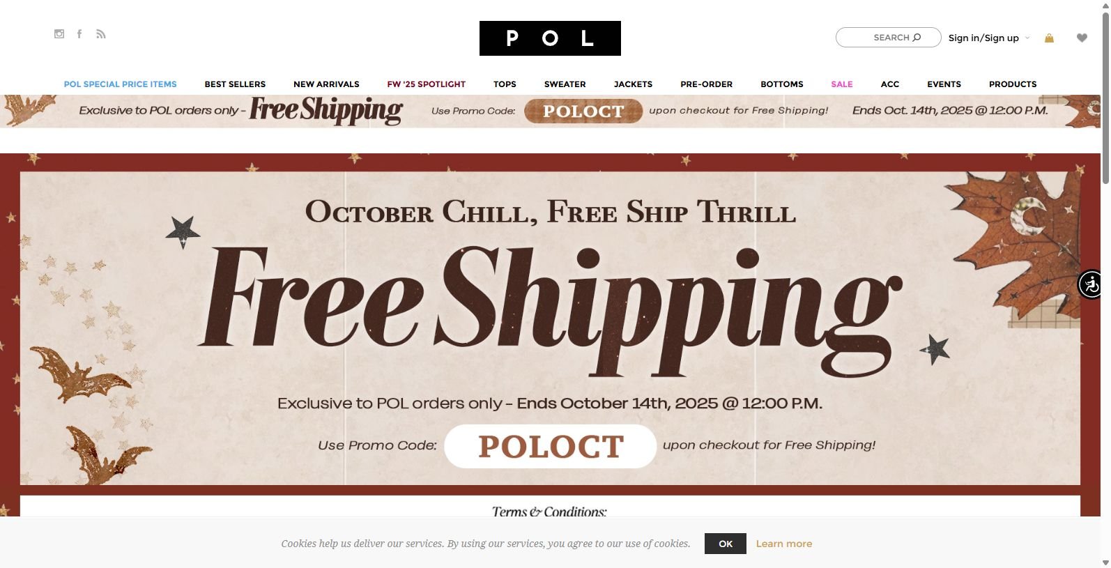Expand the Sign in/Sign up dropdown
The image size is (1111, 568).
(988, 38)
